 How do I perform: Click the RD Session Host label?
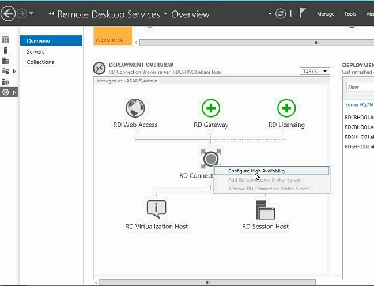click(x=265, y=226)
